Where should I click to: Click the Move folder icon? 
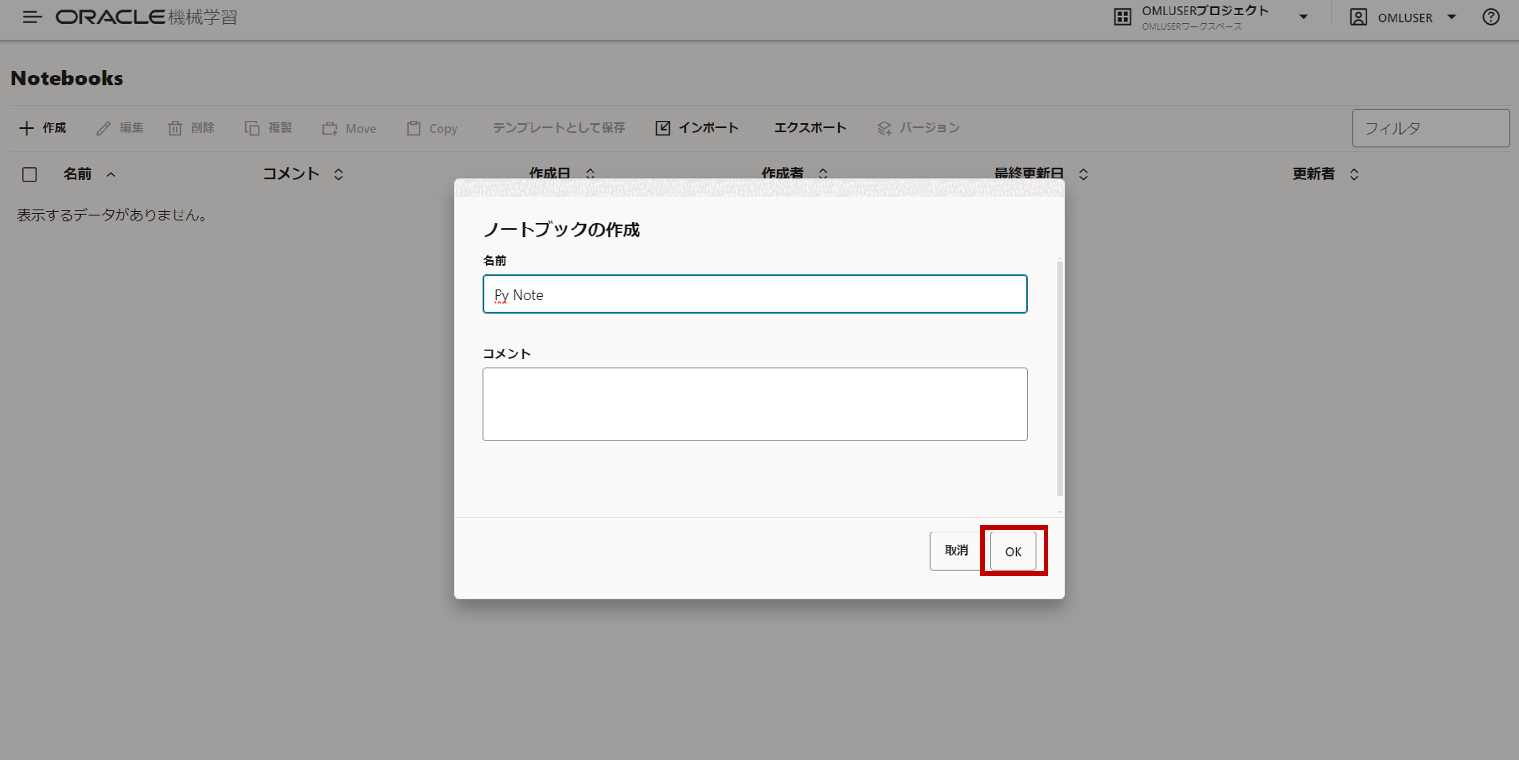click(x=330, y=128)
